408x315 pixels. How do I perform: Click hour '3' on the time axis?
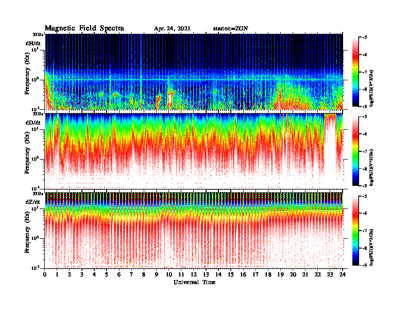coord(82,275)
